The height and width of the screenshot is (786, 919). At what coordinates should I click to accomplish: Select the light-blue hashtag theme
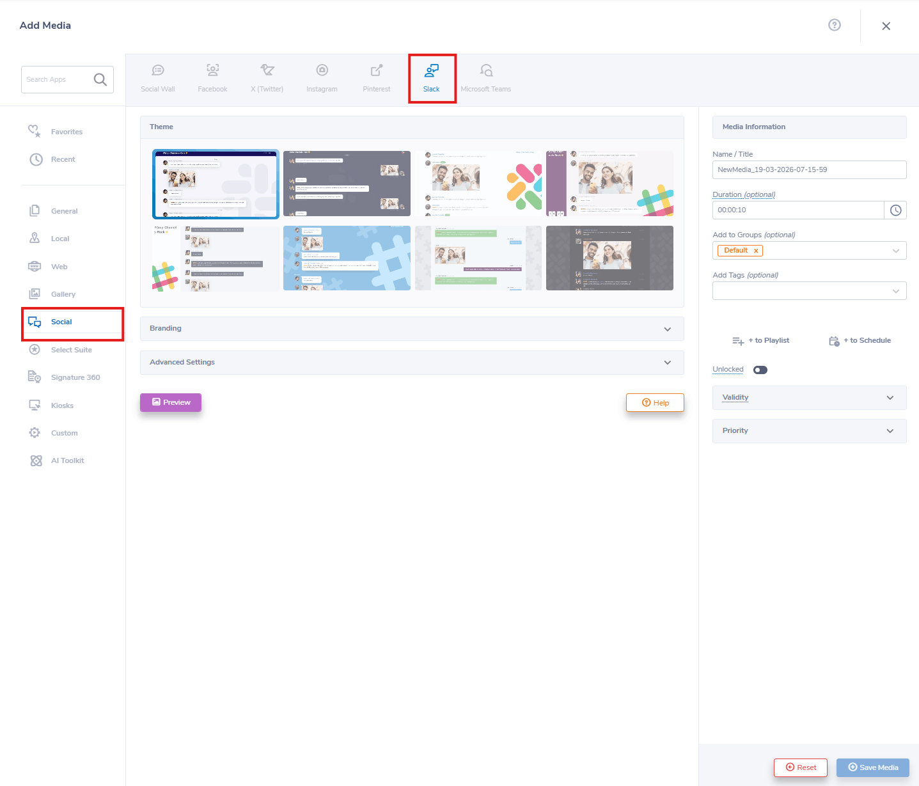[347, 258]
